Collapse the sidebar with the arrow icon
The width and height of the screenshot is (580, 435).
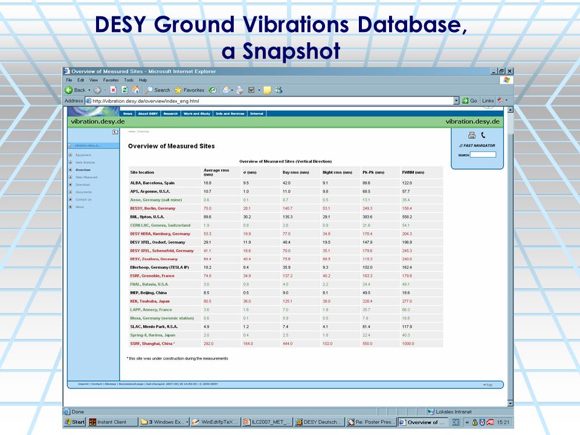115,132
